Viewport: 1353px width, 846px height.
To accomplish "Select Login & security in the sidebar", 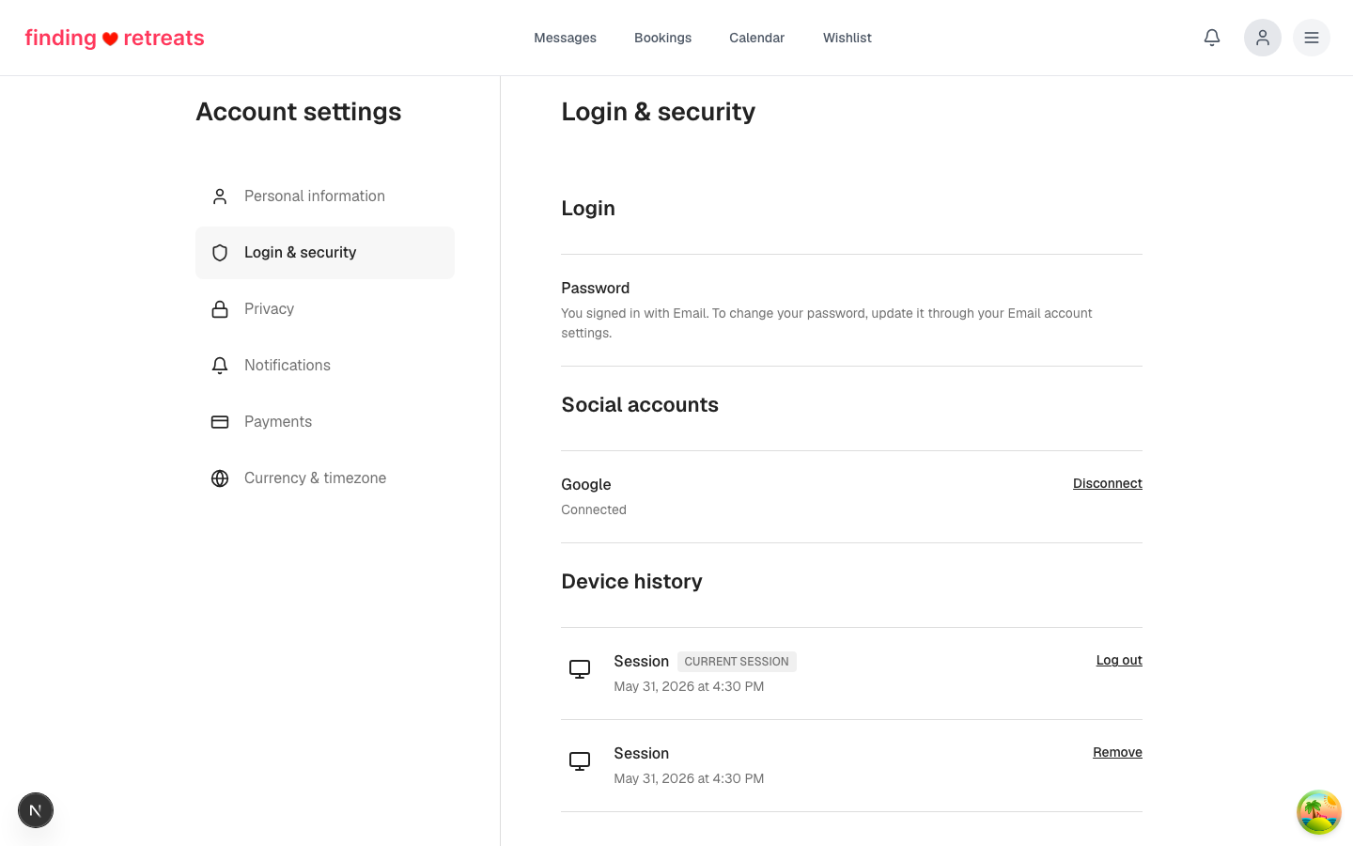I will [x=325, y=253].
